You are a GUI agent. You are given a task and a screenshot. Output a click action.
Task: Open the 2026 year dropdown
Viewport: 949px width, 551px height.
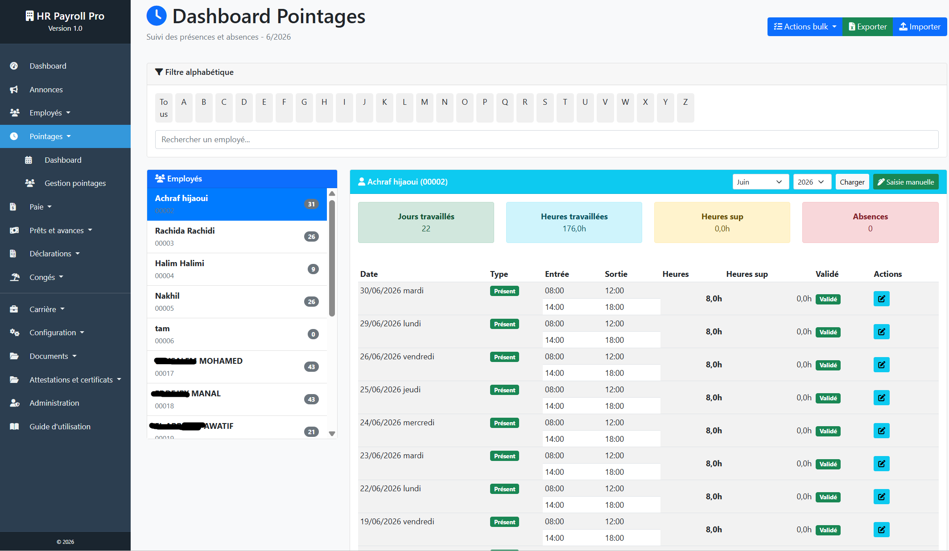812,182
